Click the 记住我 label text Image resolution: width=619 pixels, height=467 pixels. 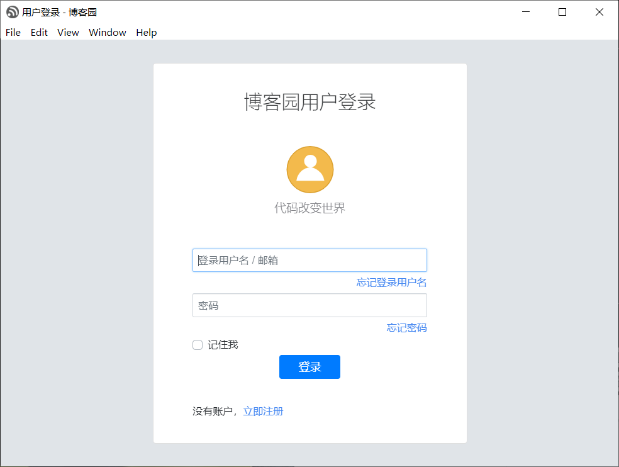[223, 345]
